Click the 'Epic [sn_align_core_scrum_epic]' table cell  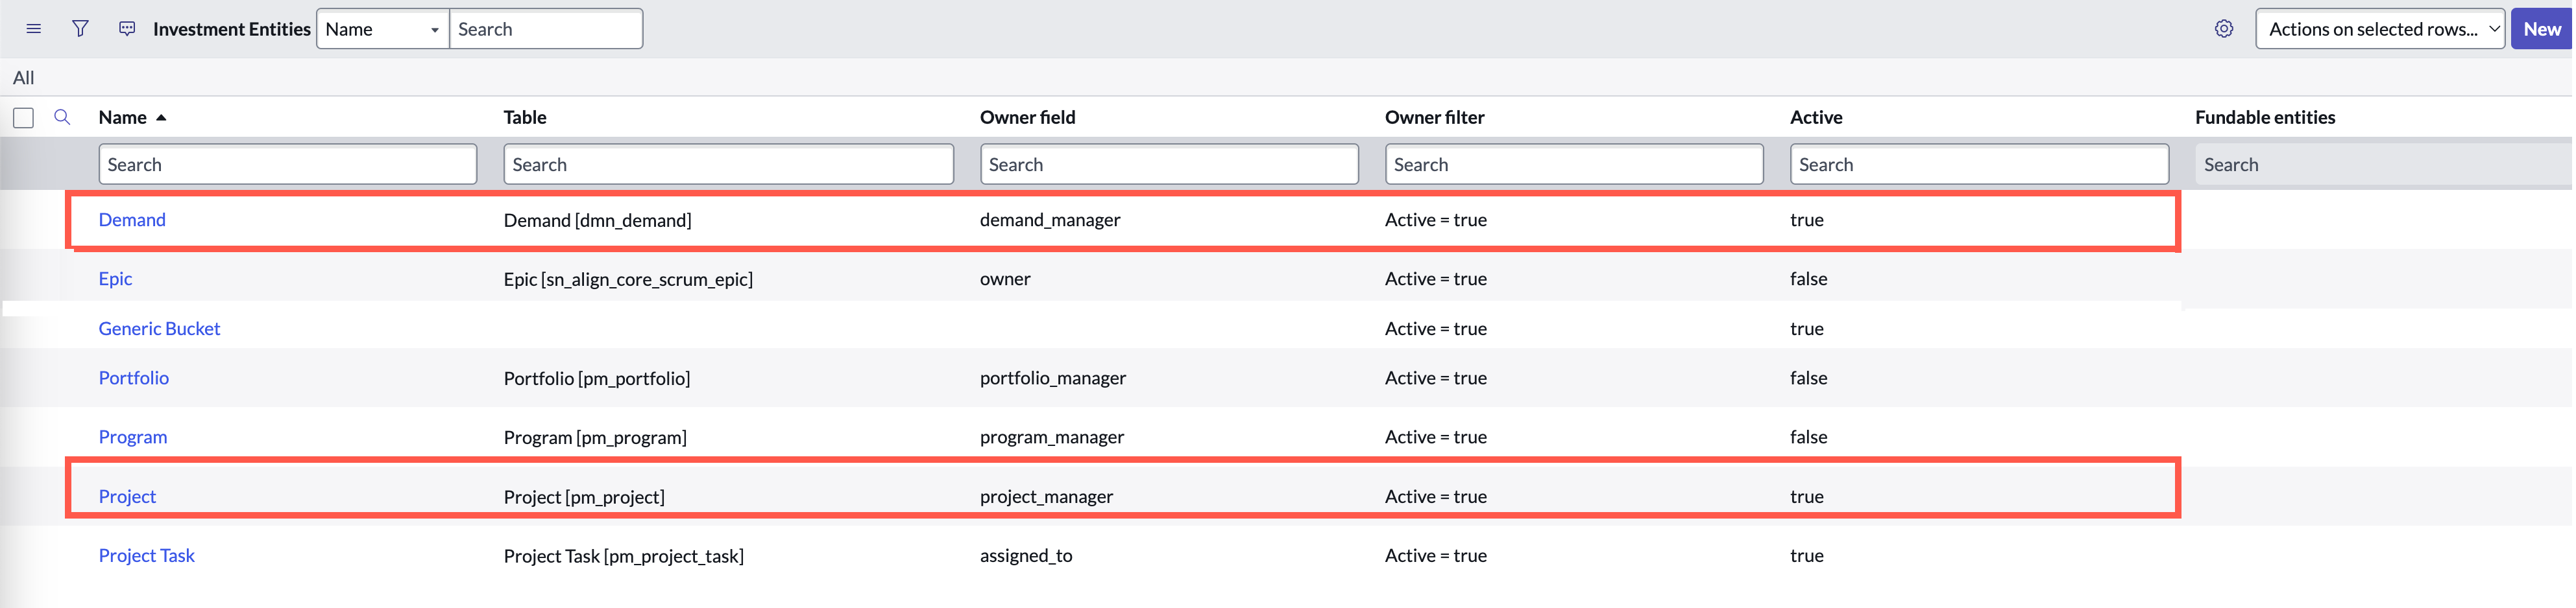coord(628,279)
